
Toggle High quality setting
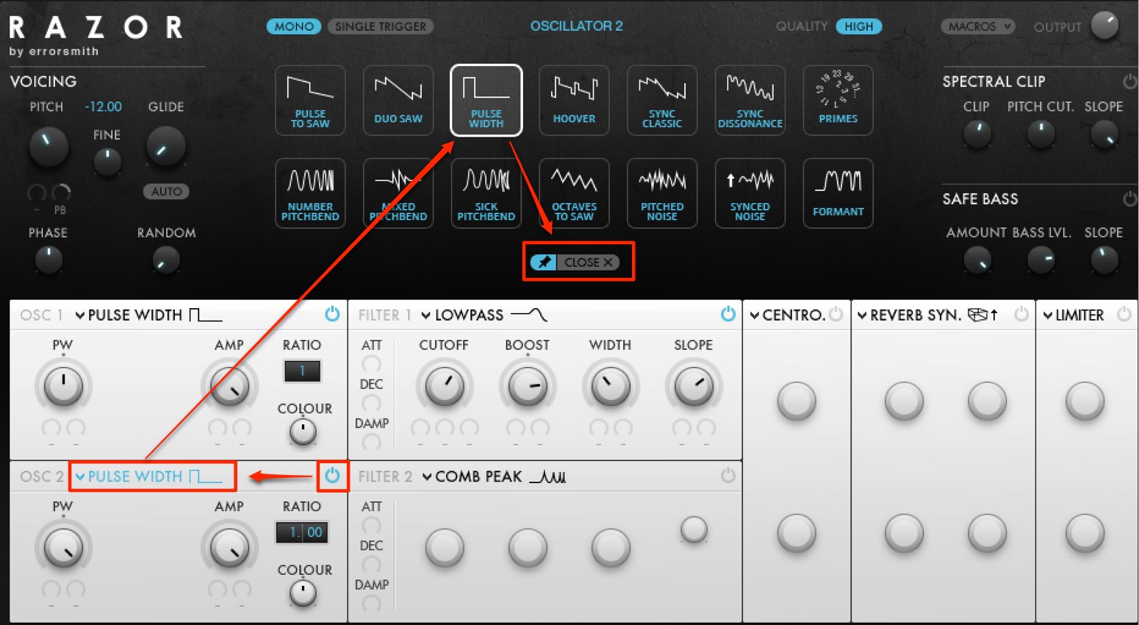(859, 26)
